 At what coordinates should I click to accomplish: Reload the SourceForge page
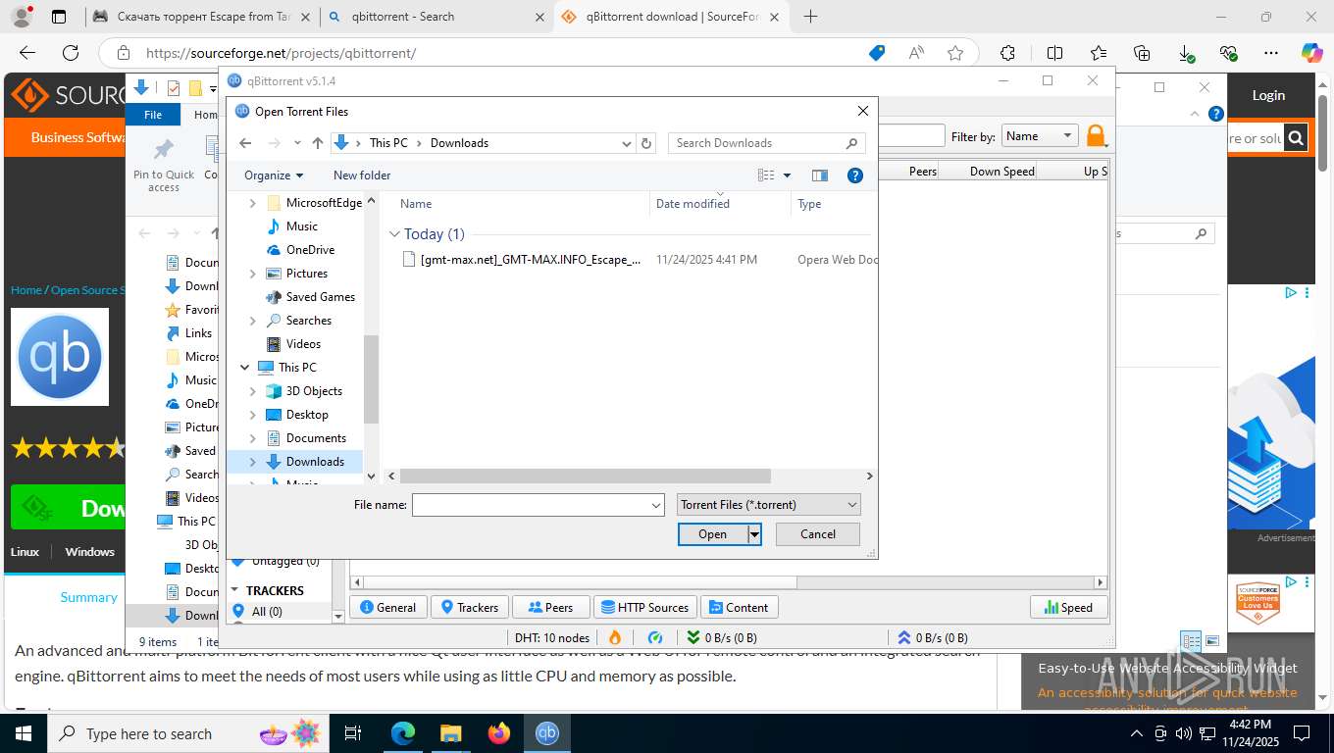click(x=71, y=53)
